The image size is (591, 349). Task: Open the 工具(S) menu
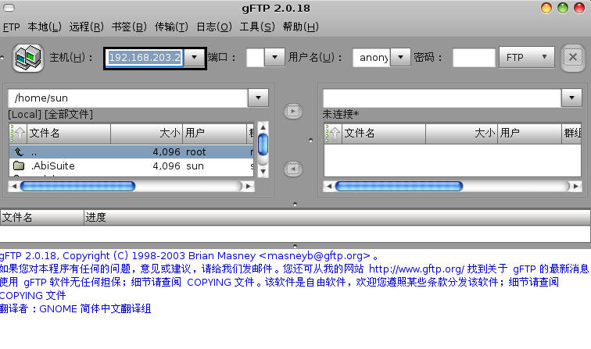coord(257,27)
